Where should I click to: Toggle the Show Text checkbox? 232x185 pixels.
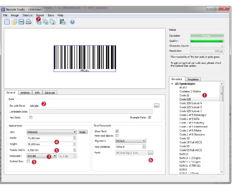[117, 131]
